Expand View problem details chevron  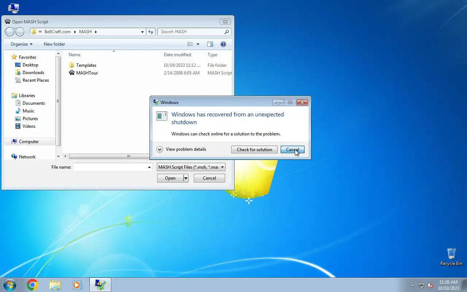coord(159,149)
